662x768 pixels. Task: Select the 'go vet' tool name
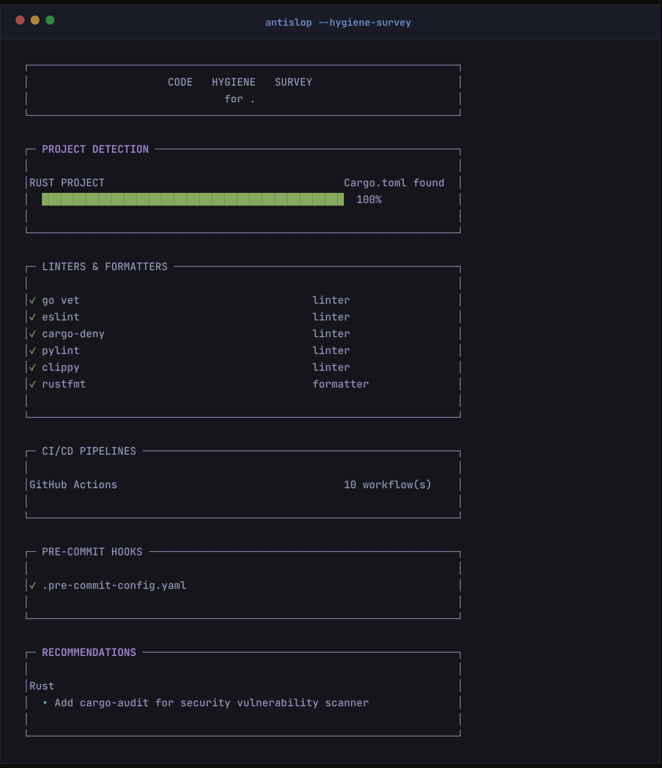(x=61, y=300)
